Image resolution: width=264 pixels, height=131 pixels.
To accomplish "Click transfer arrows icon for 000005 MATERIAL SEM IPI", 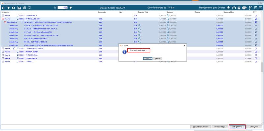I will pyautogui.click(x=18, y=52).
